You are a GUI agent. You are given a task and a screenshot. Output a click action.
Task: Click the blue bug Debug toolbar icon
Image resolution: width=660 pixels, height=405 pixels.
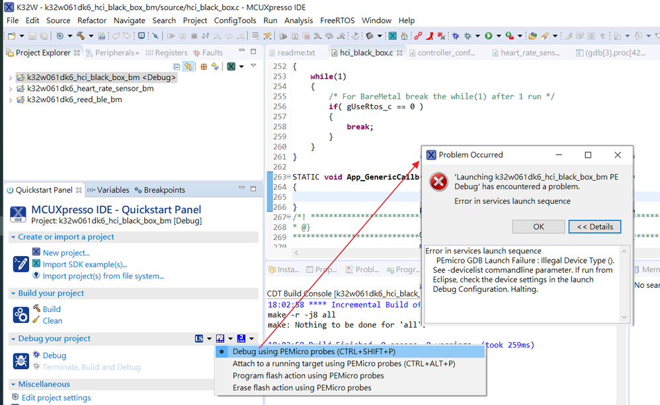tap(456, 36)
